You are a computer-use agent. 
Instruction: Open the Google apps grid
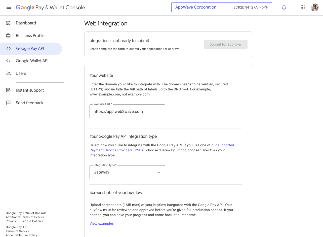[303, 8]
